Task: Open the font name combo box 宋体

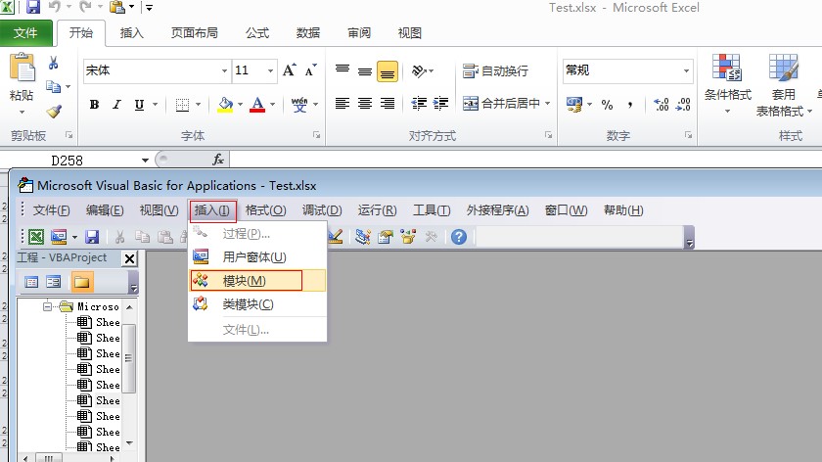Action: coord(157,70)
